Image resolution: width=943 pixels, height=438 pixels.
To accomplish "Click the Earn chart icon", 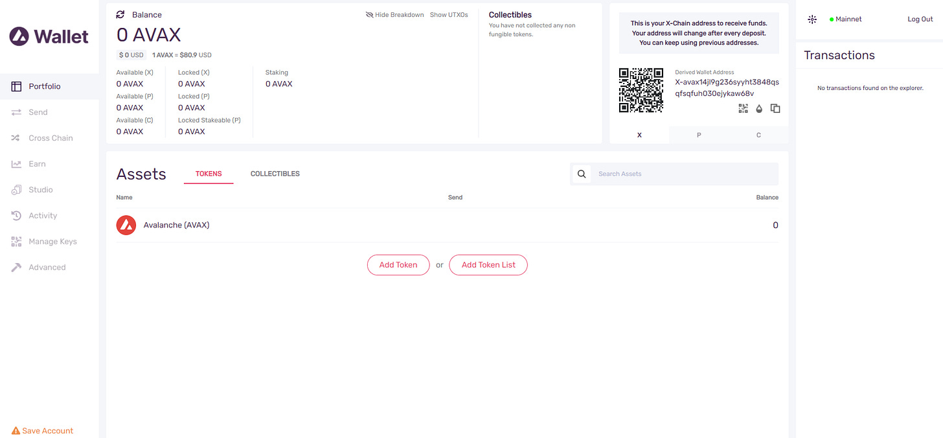I will [16, 164].
